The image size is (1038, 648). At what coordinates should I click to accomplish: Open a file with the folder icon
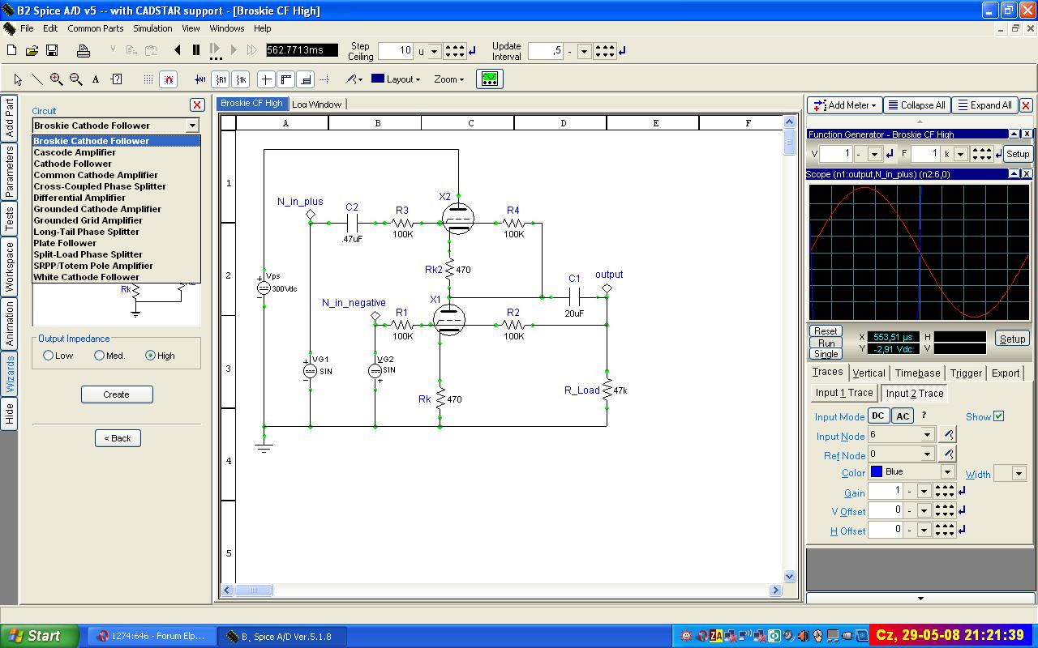point(32,50)
